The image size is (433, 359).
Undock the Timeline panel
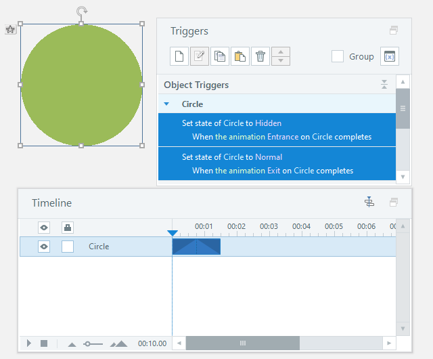(x=394, y=202)
